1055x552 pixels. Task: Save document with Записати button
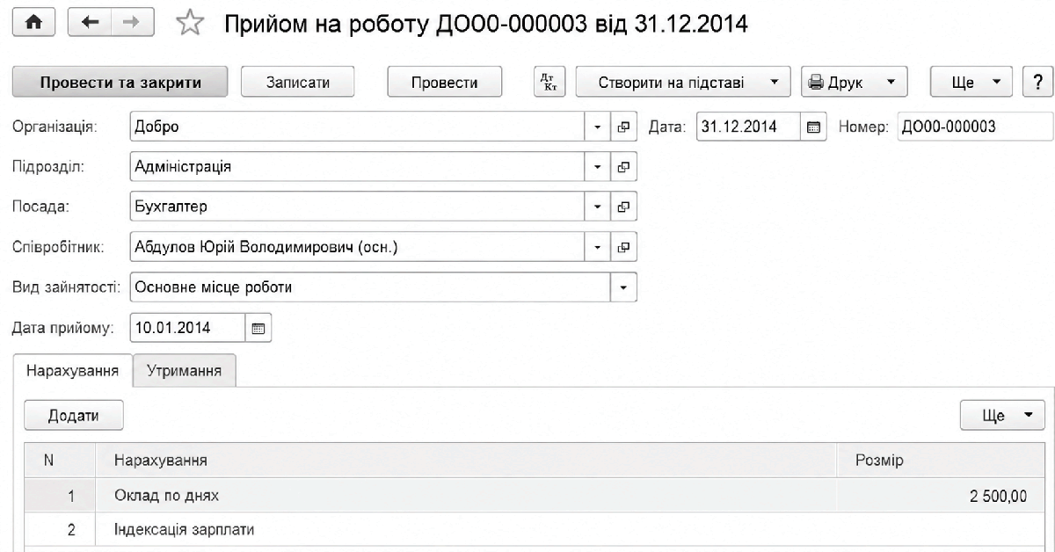point(298,83)
